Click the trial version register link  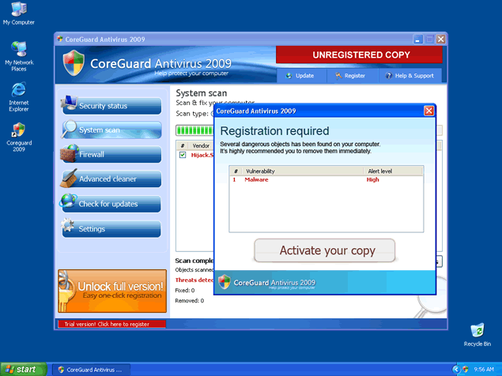tap(111, 324)
